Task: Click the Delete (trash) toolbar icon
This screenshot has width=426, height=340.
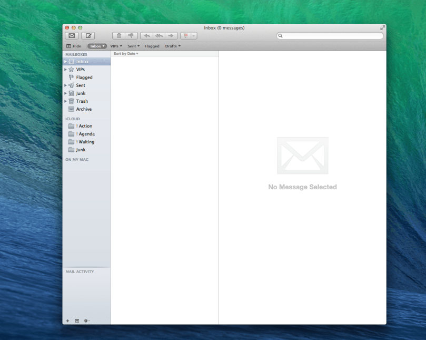Action: point(118,35)
